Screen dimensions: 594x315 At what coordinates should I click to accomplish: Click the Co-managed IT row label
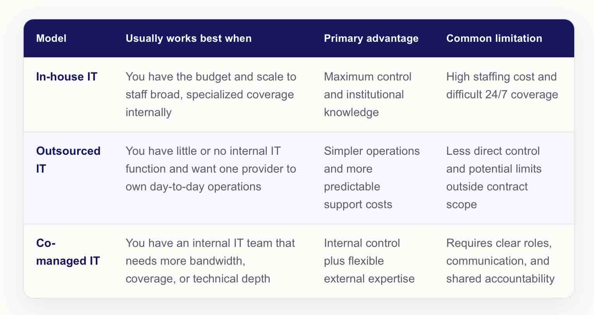[68, 252]
